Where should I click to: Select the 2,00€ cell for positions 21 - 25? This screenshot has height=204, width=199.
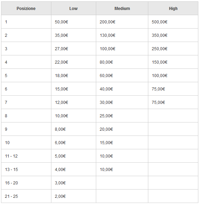[73, 196]
